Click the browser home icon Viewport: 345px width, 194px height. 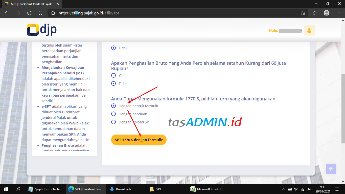[x=40, y=13]
